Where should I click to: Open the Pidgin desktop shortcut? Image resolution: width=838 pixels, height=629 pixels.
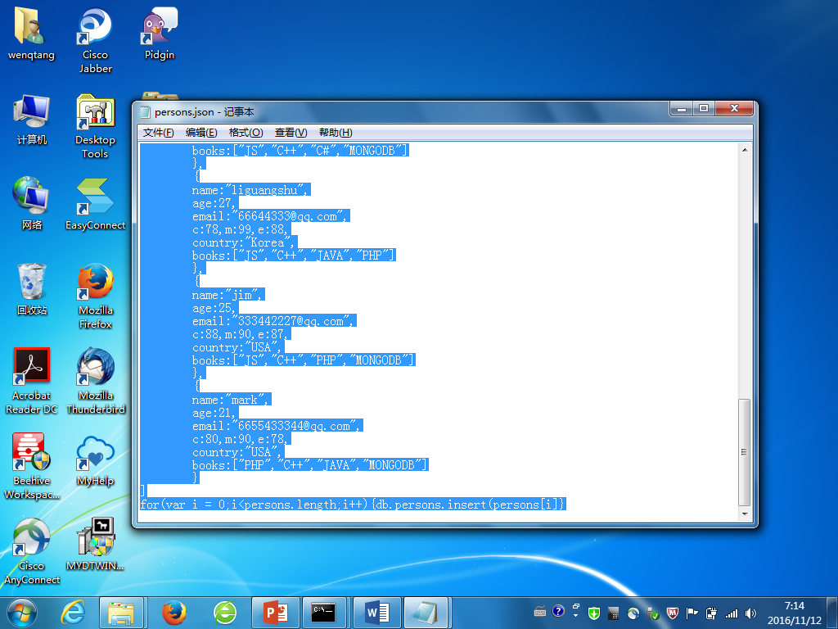pyautogui.click(x=160, y=33)
